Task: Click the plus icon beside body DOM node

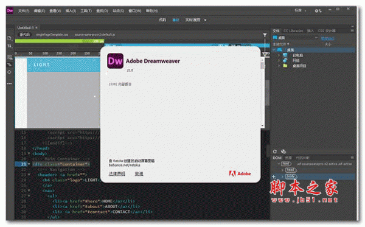Action: (x=274, y=176)
